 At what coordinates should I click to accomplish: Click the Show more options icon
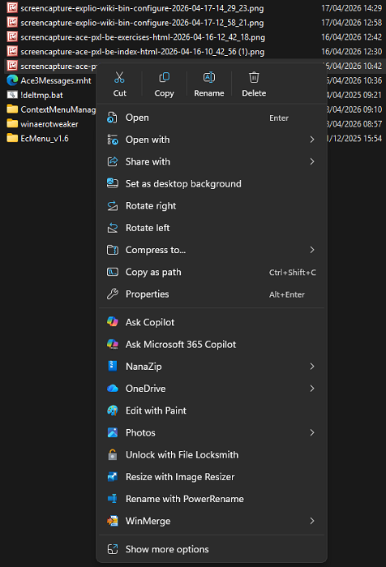pyautogui.click(x=113, y=549)
